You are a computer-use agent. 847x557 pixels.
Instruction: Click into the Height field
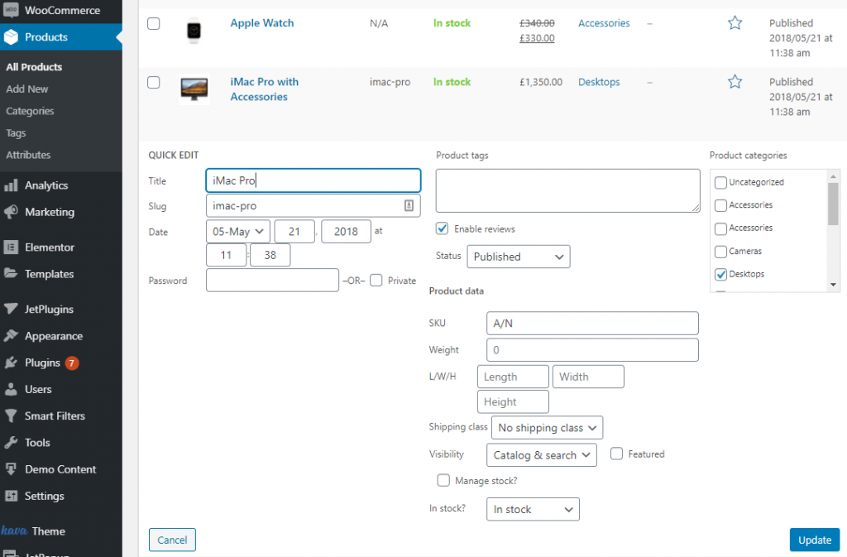coord(513,402)
